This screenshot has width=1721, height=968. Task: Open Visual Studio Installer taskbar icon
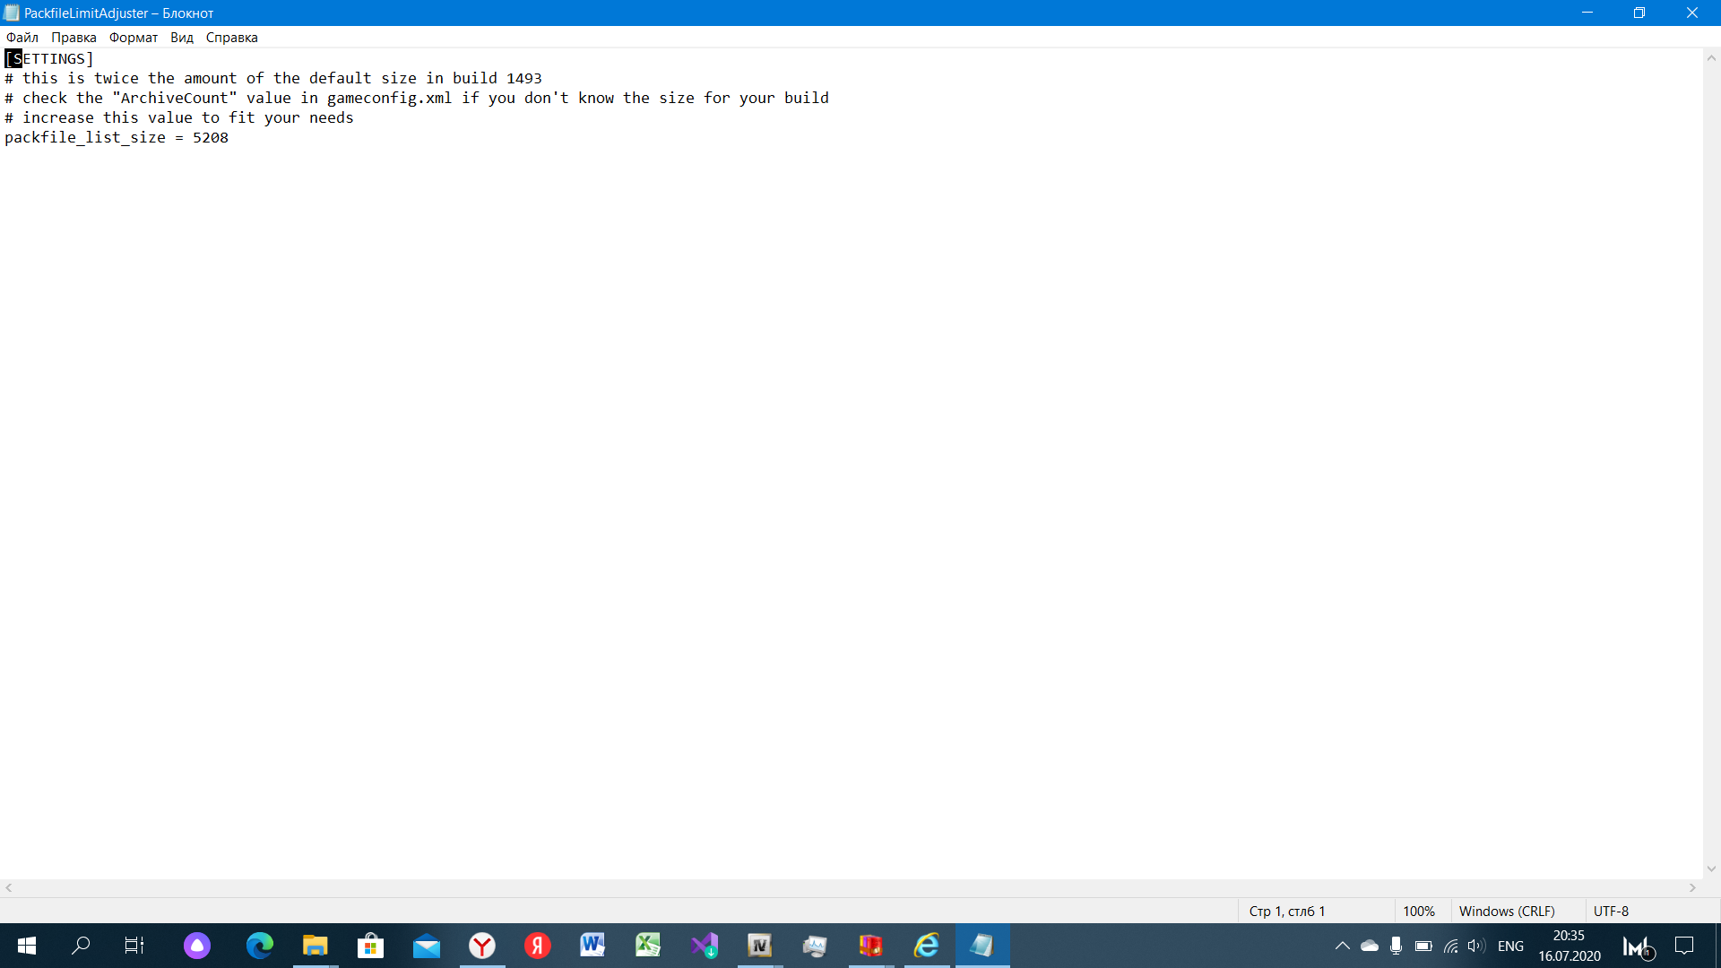(x=705, y=946)
